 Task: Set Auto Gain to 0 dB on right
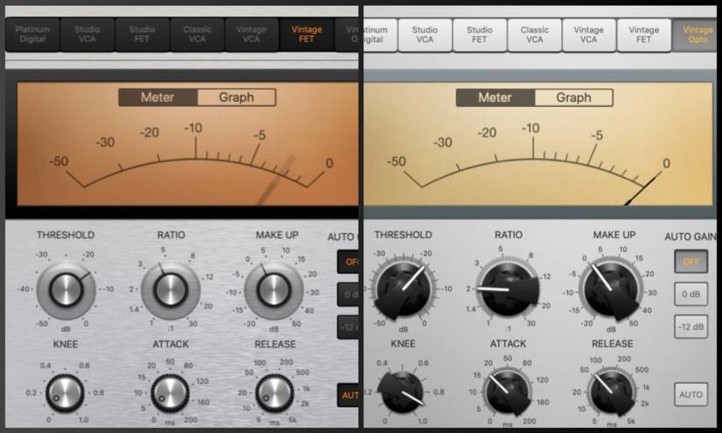pos(690,295)
